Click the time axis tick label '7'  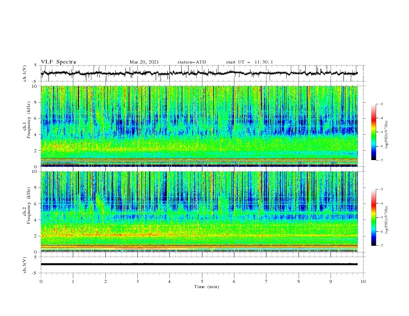tap(266, 281)
